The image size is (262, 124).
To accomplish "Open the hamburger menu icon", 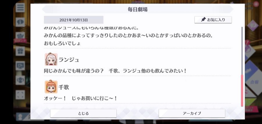I will coord(20,8).
